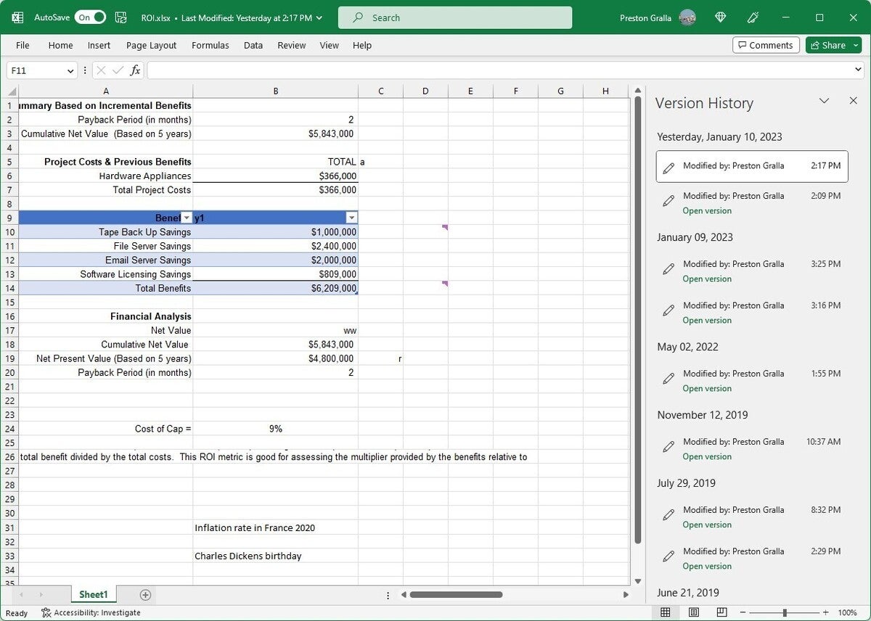The height and width of the screenshot is (621, 871).
Task: Open the File menu
Action: pos(23,45)
